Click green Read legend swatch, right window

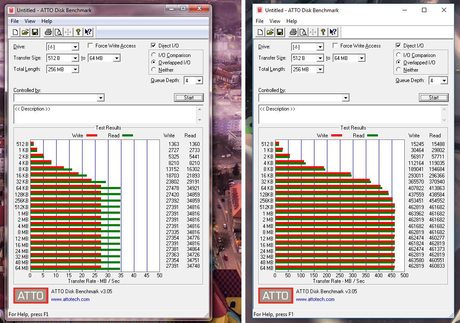(x=373, y=135)
